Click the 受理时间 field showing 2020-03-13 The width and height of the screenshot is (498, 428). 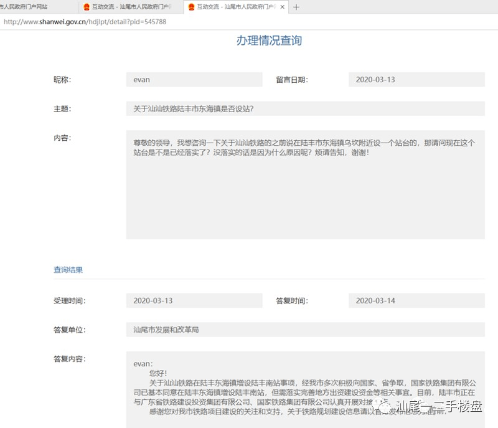[x=193, y=300]
